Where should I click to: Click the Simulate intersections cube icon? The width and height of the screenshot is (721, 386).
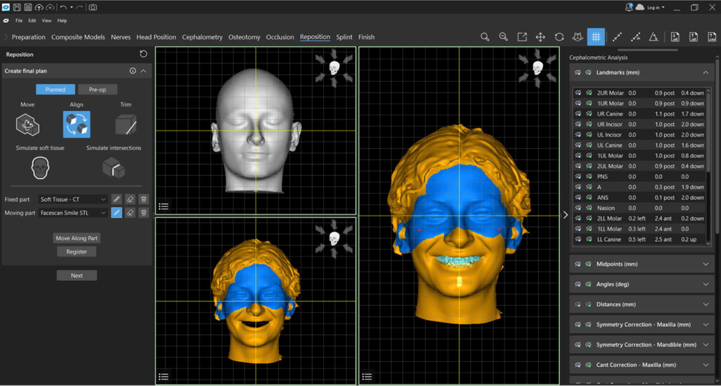pos(113,168)
